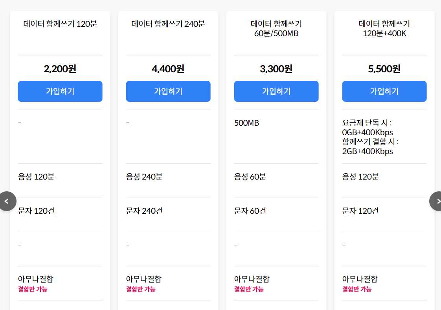Click 가입하기 on the 4,400원 plan
441x310 pixels.
168,91
